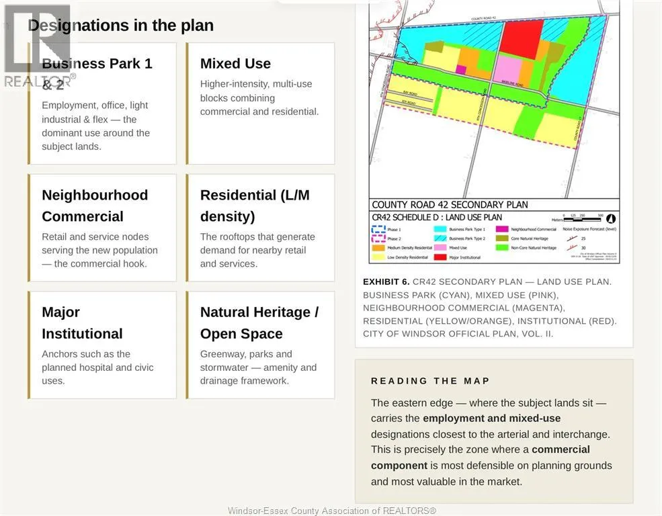The width and height of the screenshot is (662, 516).
Task: Open the Business Park 1 & 2 card
Action: [102, 103]
